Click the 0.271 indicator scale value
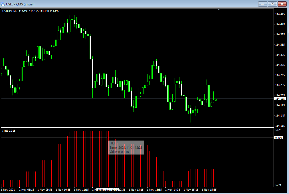The width and height of the screenshot is (289, 194). 278,185
